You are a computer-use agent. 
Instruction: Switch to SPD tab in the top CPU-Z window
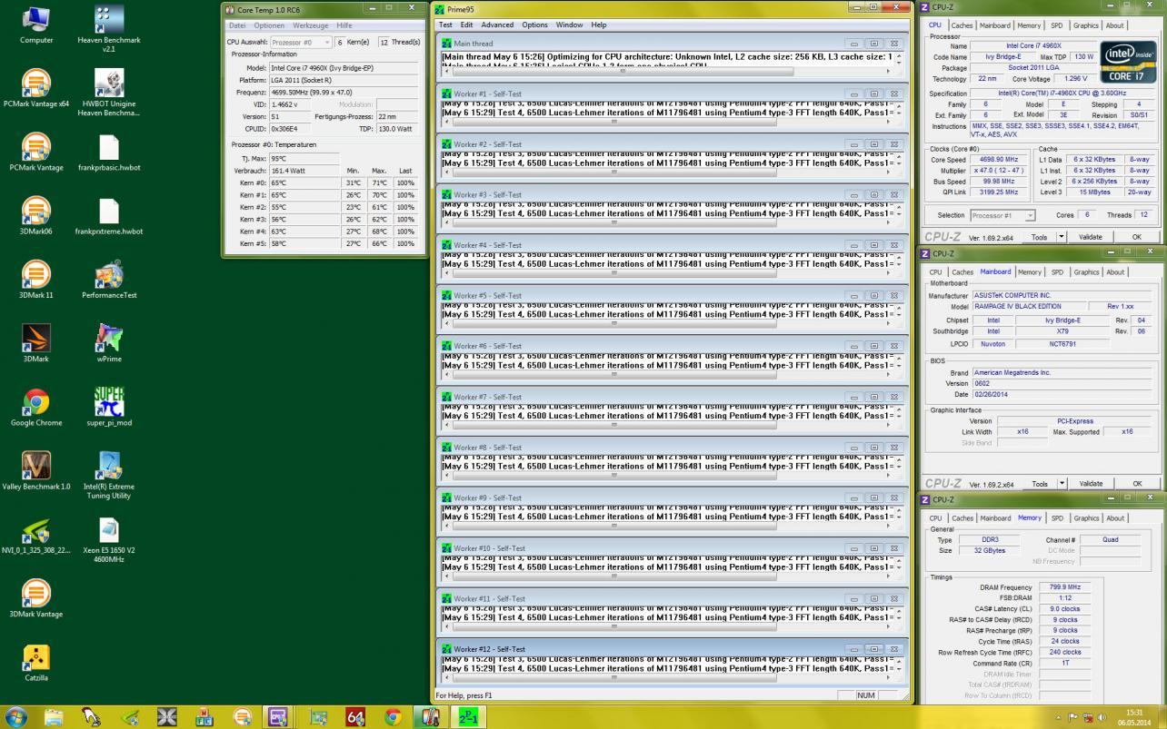coord(1057,25)
